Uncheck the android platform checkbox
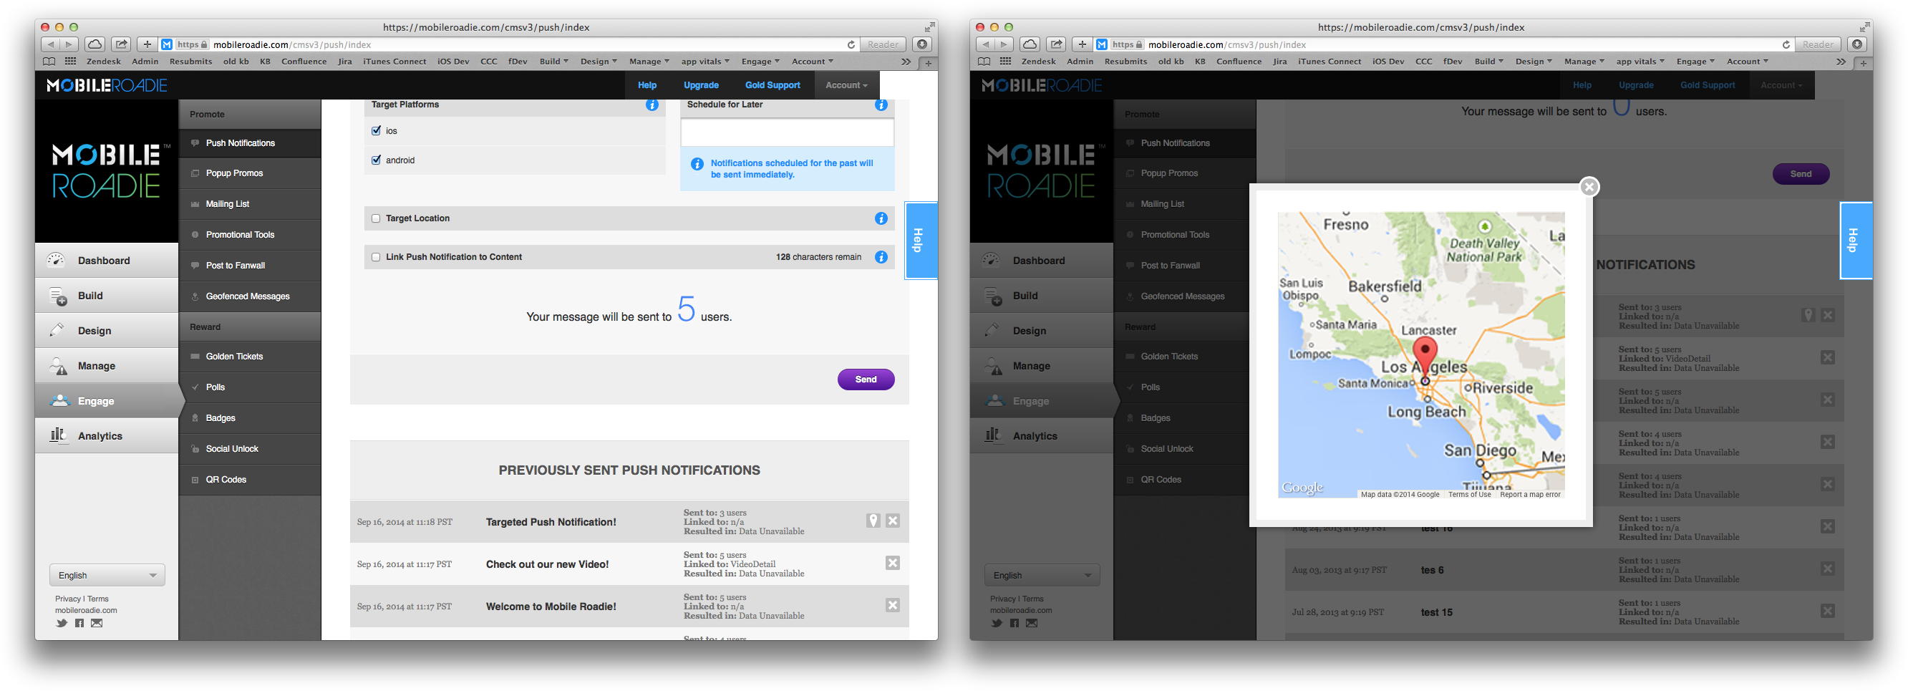 tap(377, 160)
